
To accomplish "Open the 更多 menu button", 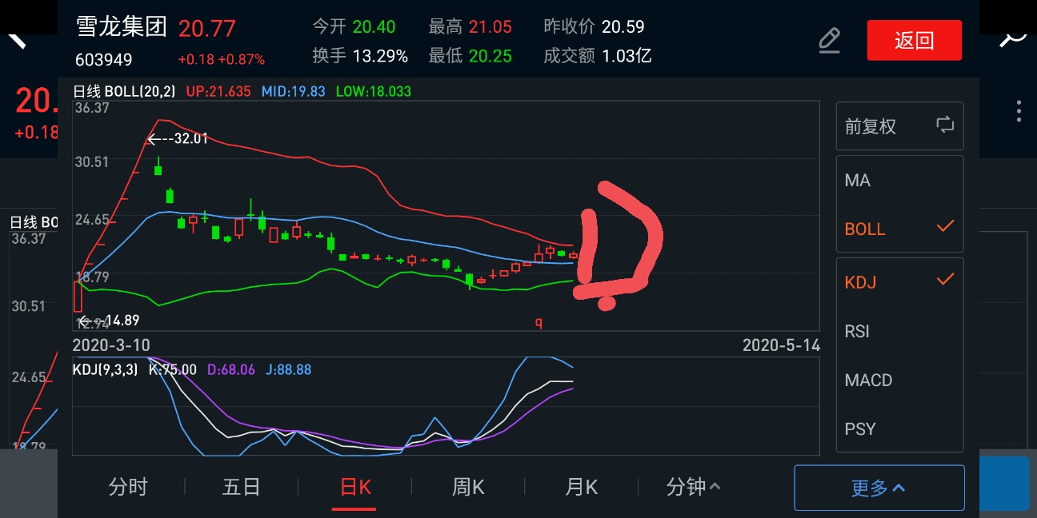I will click(879, 488).
